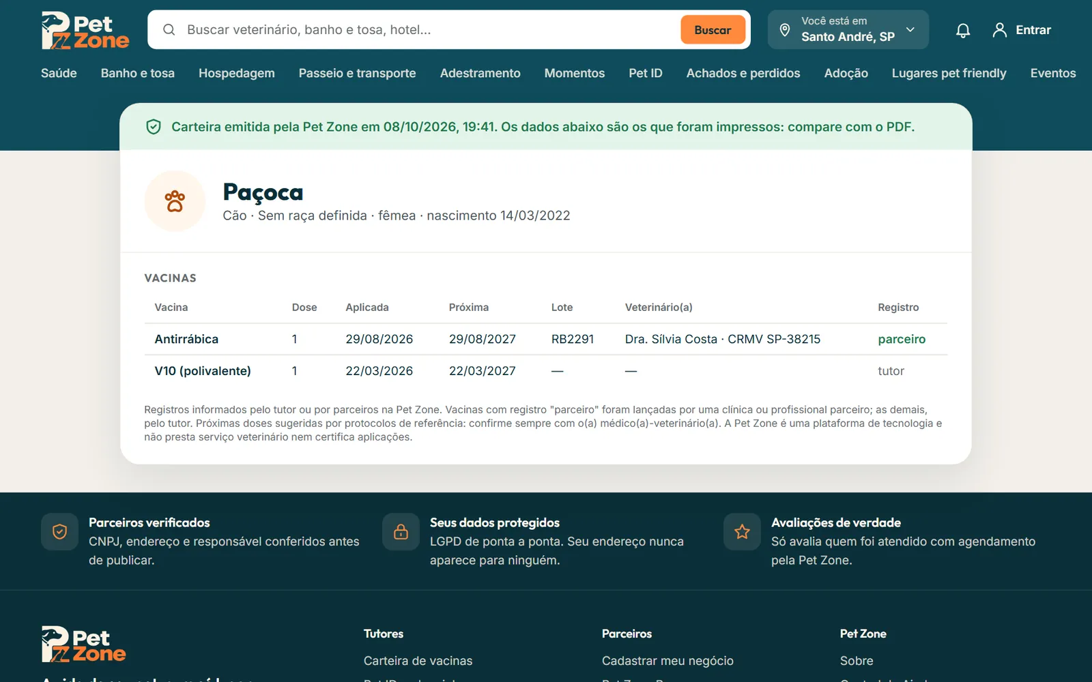Open the Adoção menu item
This screenshot has width=1092, height=682.
point(846,73)
